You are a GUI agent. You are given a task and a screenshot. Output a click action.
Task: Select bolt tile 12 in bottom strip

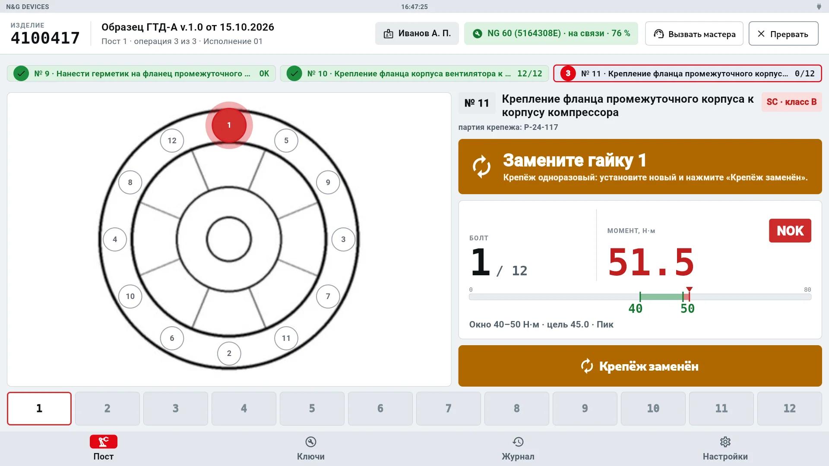(x=790, y=409)
